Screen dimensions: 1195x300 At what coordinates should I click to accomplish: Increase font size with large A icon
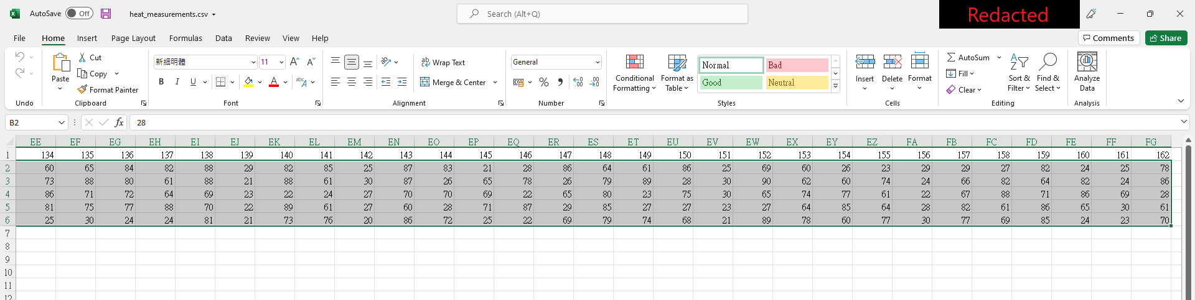pyautogui.click(x=294, y=61)
